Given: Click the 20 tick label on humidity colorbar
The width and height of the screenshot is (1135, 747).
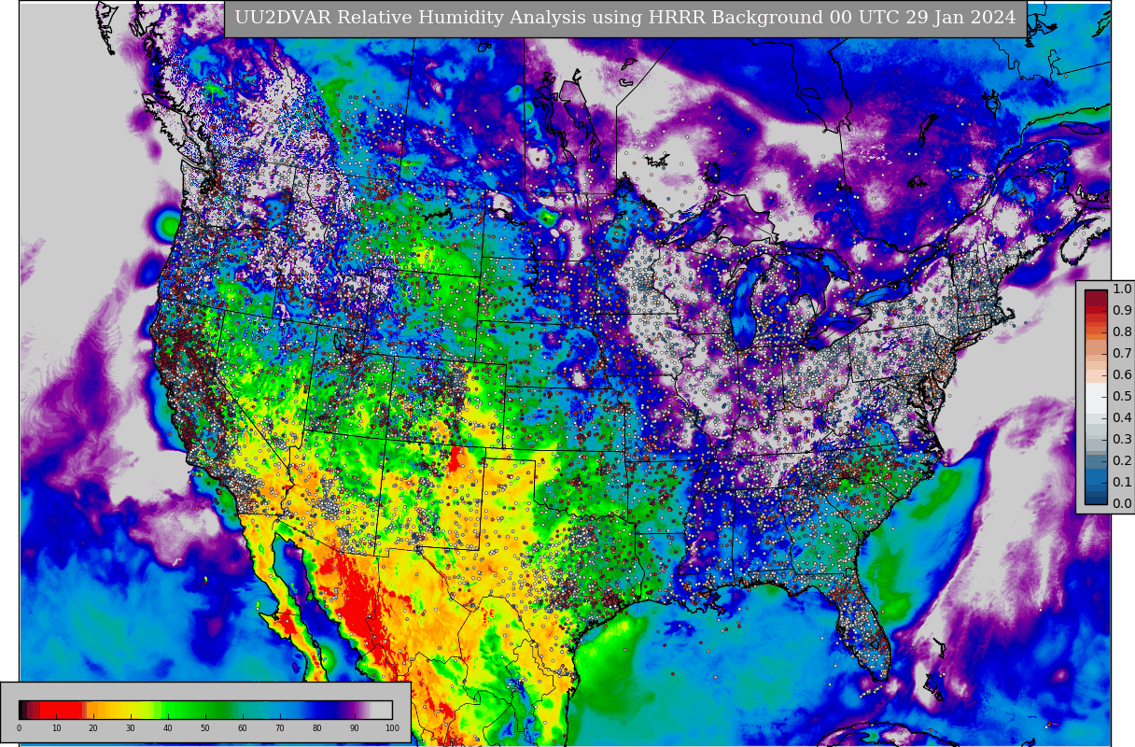Looking at the screenshot, I should point(93,728).
